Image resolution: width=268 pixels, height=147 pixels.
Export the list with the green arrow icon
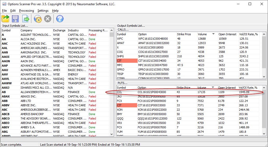[26, 19]
